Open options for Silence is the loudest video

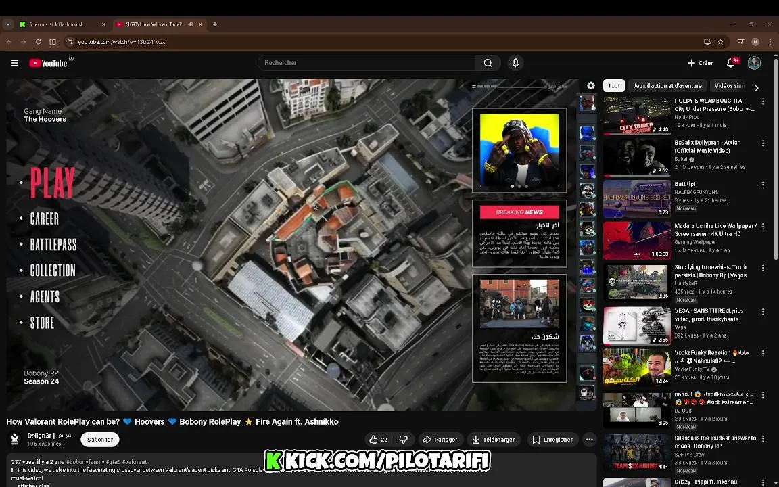click(x=763, y=439)
